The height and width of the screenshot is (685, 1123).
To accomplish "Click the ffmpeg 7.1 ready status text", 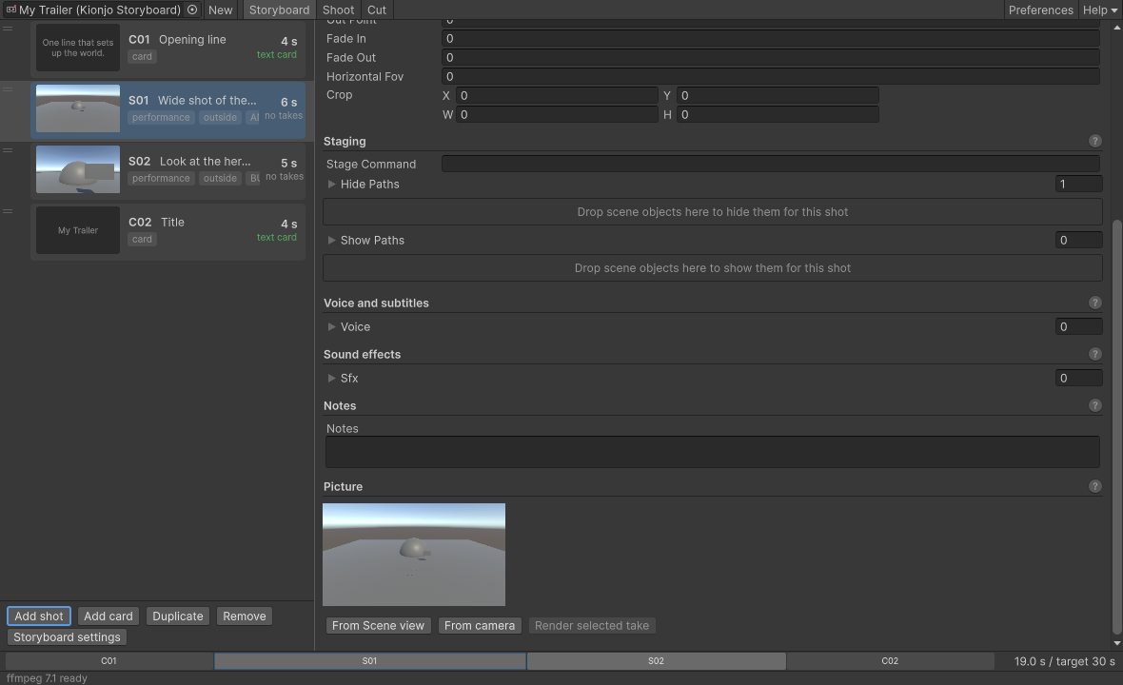I will (48, 678).
